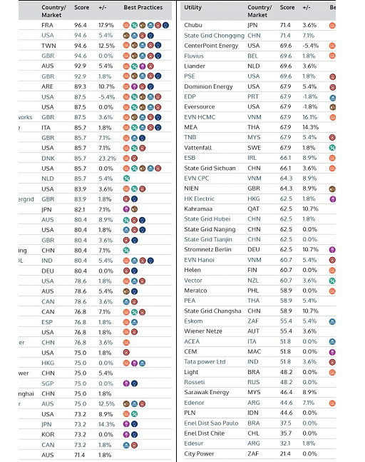The width and height of the screenshot is (365, 462).
Task: Click the red icon for Tata power Ltd
Action: (x=332, y=362)
